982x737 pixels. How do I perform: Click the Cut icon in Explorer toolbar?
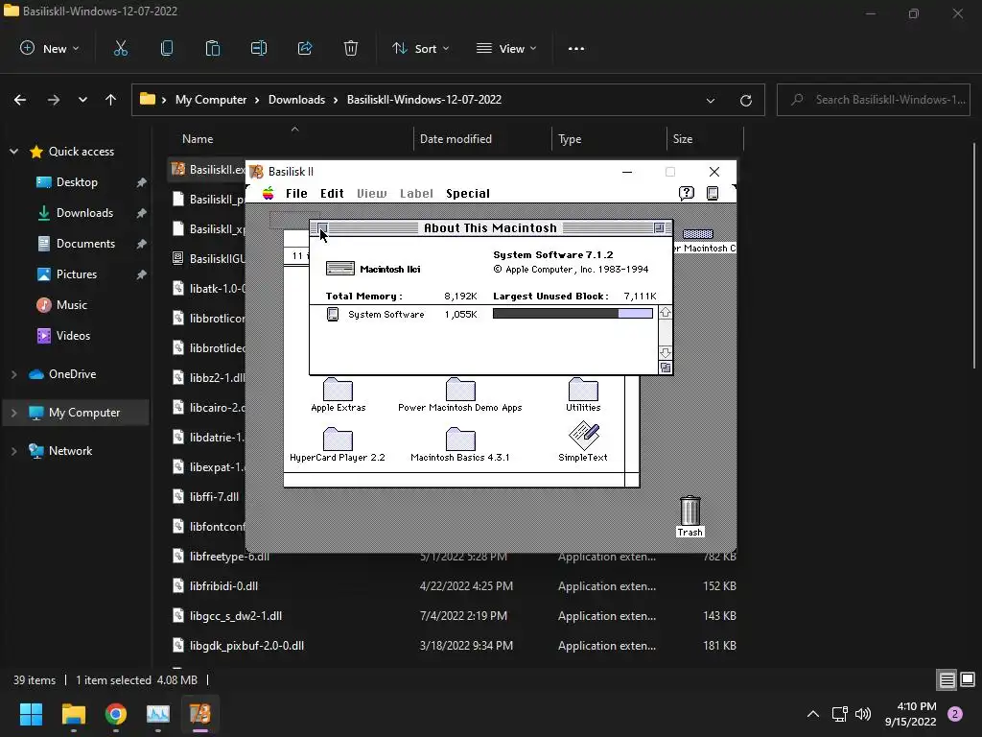120,48
